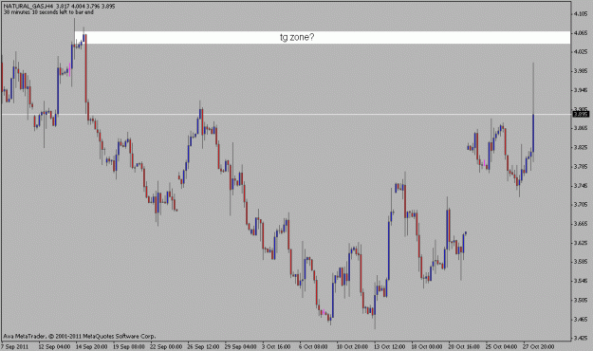593x351 pixels.
Task: Click the "26 Sep 12:00" time axis label
Action: (x=203, y=346)
